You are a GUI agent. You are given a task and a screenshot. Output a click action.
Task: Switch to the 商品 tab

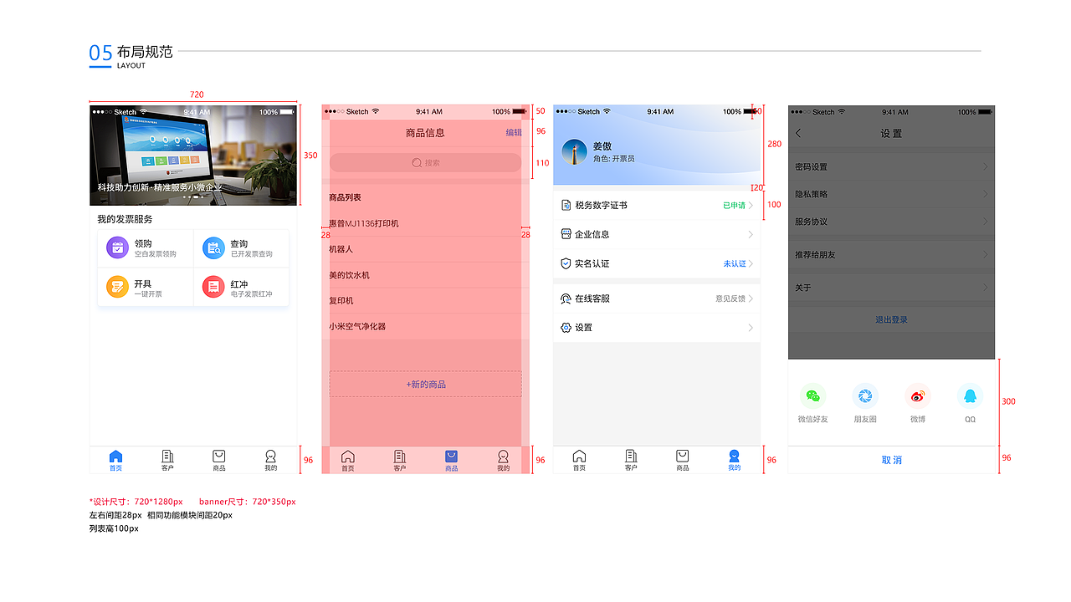point(451,458)
